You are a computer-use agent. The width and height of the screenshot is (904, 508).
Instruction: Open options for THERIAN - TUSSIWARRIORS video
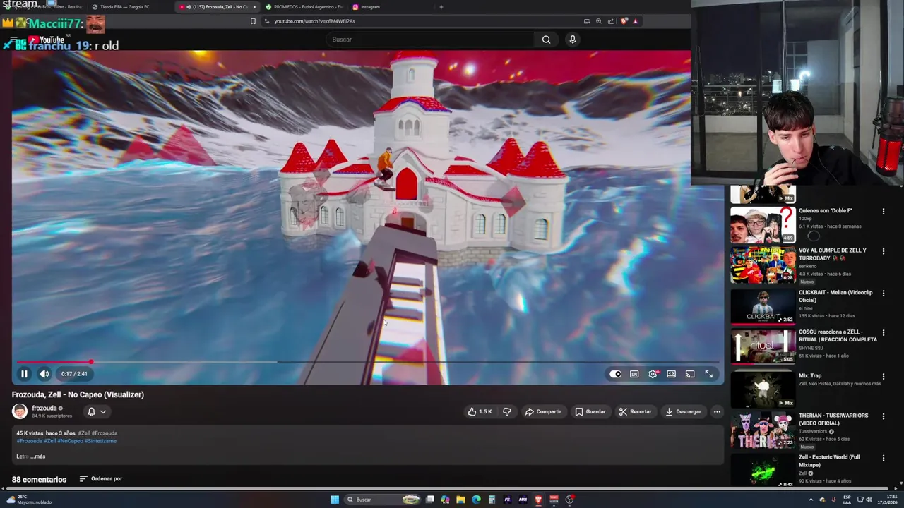883,416
